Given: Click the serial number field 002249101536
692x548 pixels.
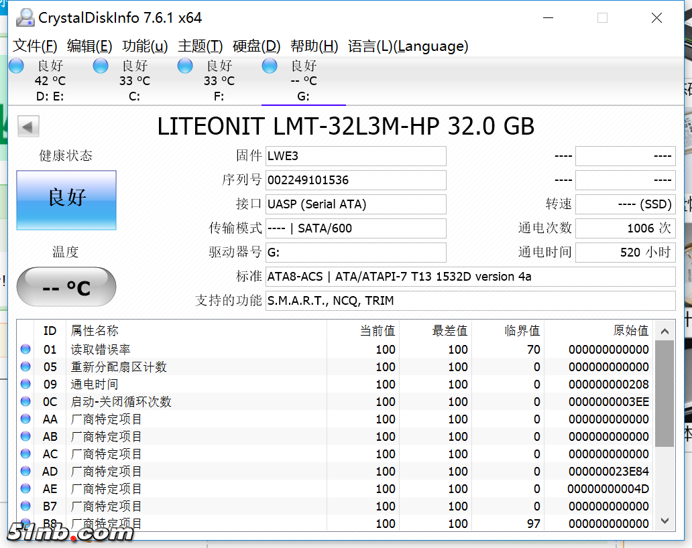Looking at the screenshot, I should click(x=355, y=180).
